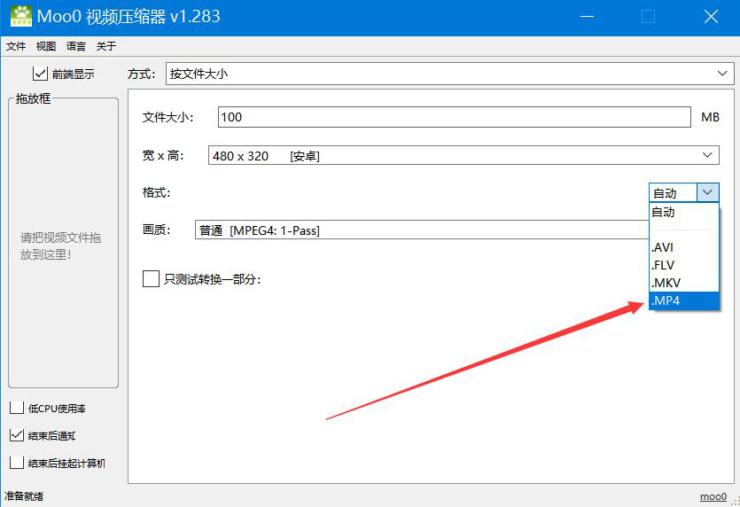Click the 文件大小 input field containing 100
Image resolution: width=740 pixels, height=507 pixels.
pyautogui.click(x=454, y=117)
